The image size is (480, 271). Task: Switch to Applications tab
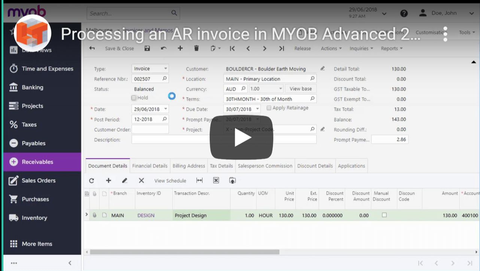352,166
